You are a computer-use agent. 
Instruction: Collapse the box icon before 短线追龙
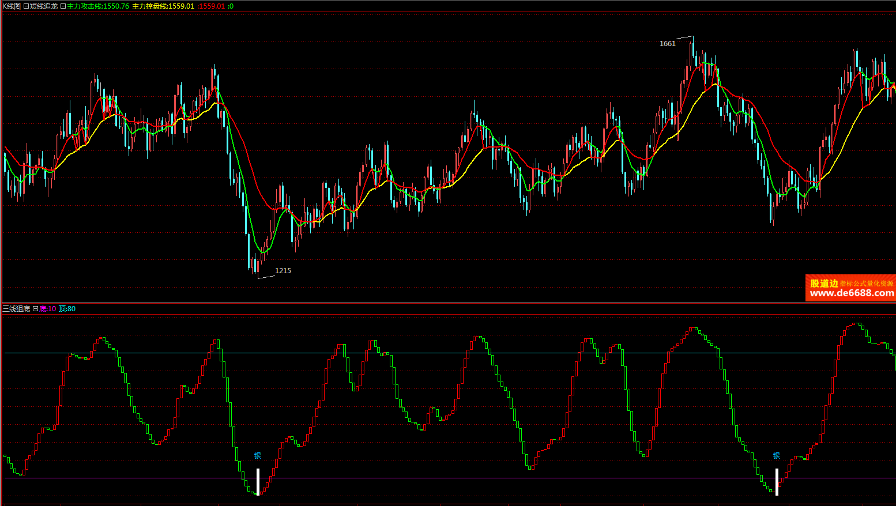click(x=26, y=6)
